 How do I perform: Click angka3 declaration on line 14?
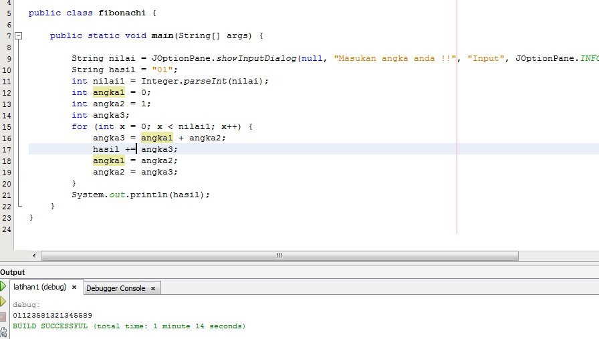108,116
